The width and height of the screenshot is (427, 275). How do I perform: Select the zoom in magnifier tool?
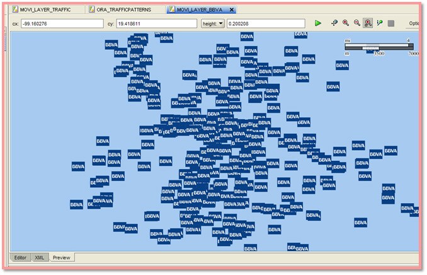[346, 23]
